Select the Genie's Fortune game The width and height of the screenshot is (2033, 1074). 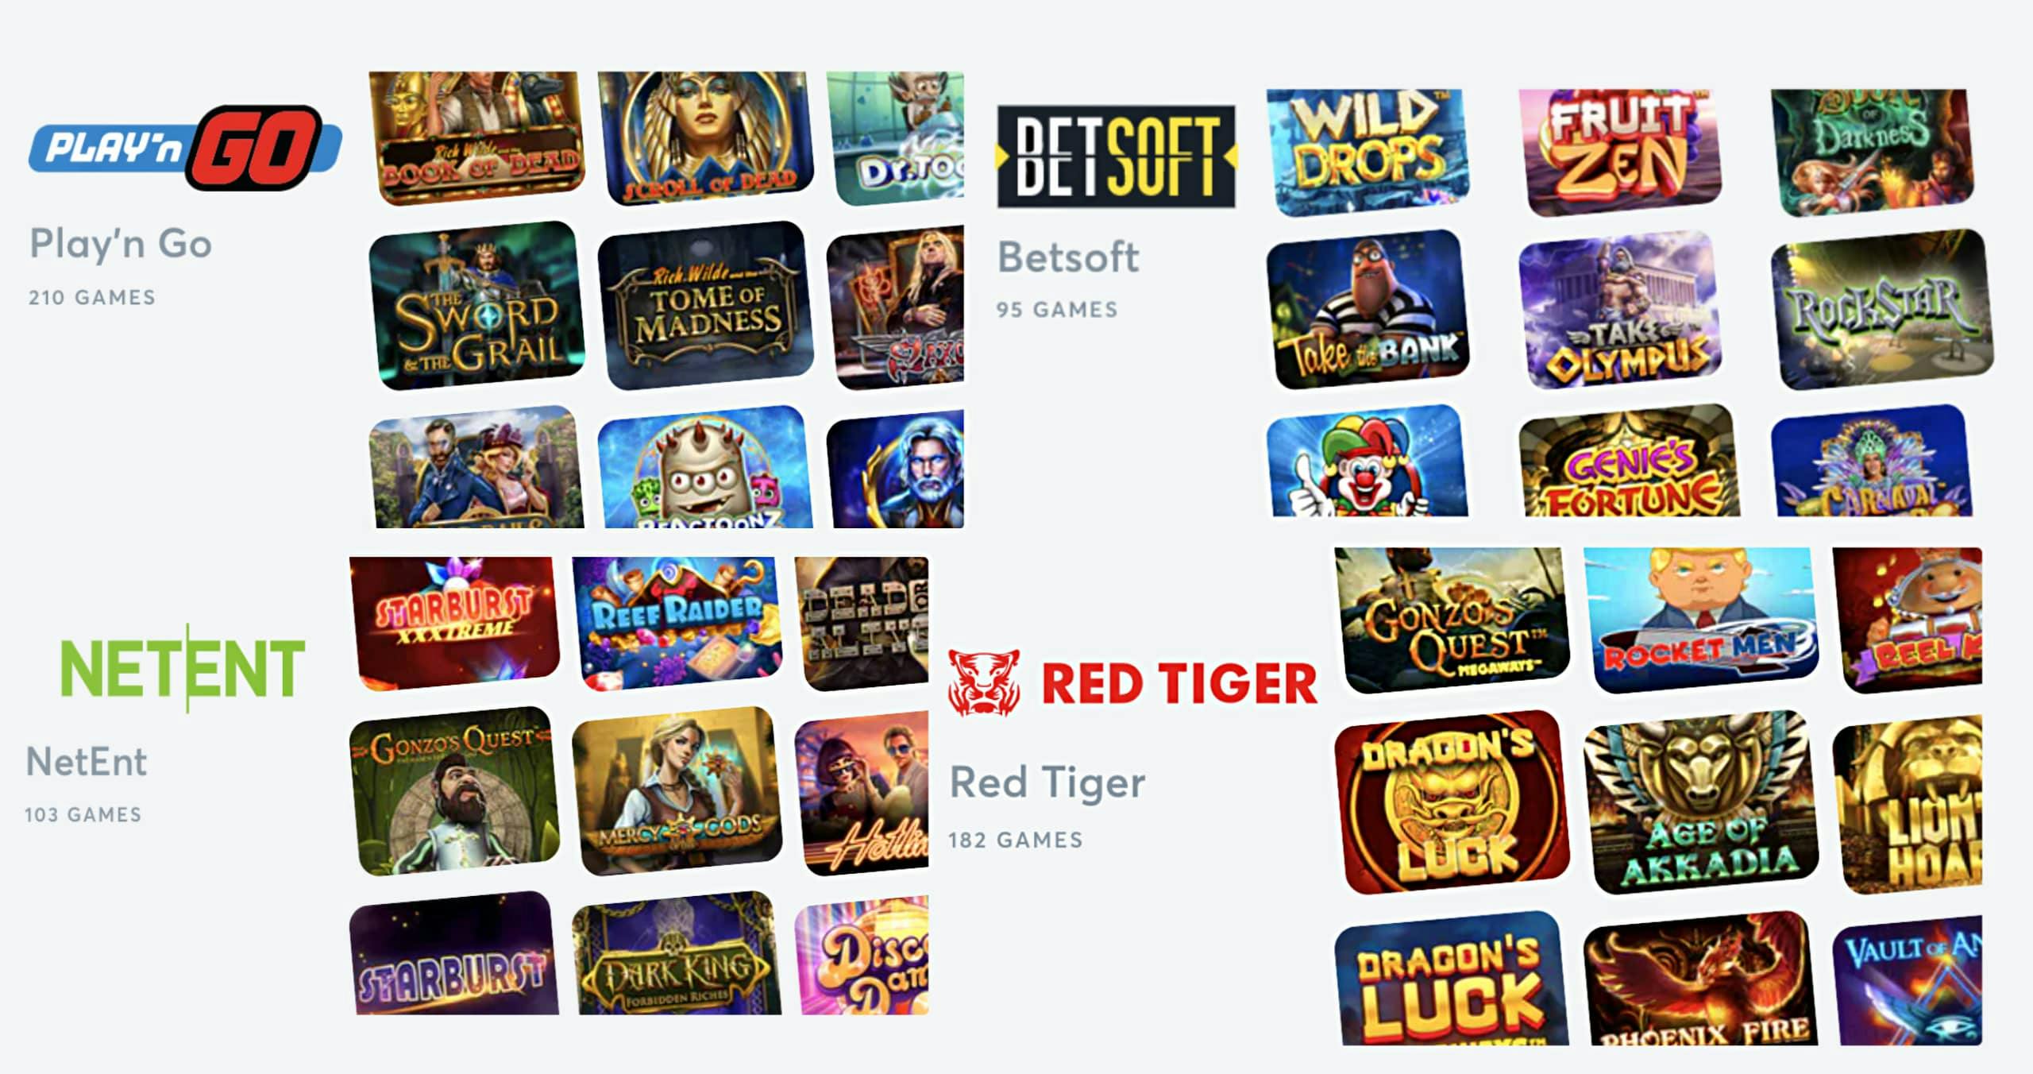(x=1629, y=461)
